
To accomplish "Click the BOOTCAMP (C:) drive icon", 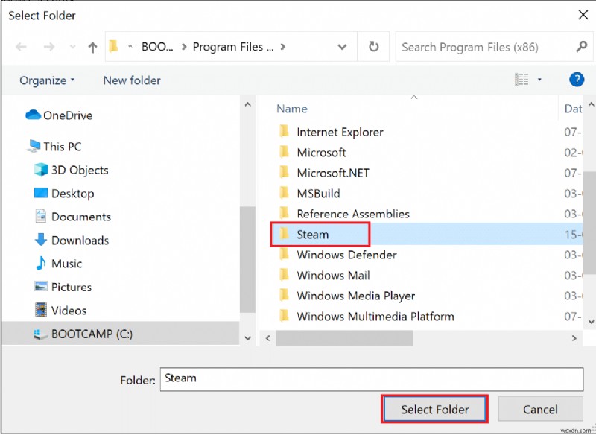I will coord(41,334).
